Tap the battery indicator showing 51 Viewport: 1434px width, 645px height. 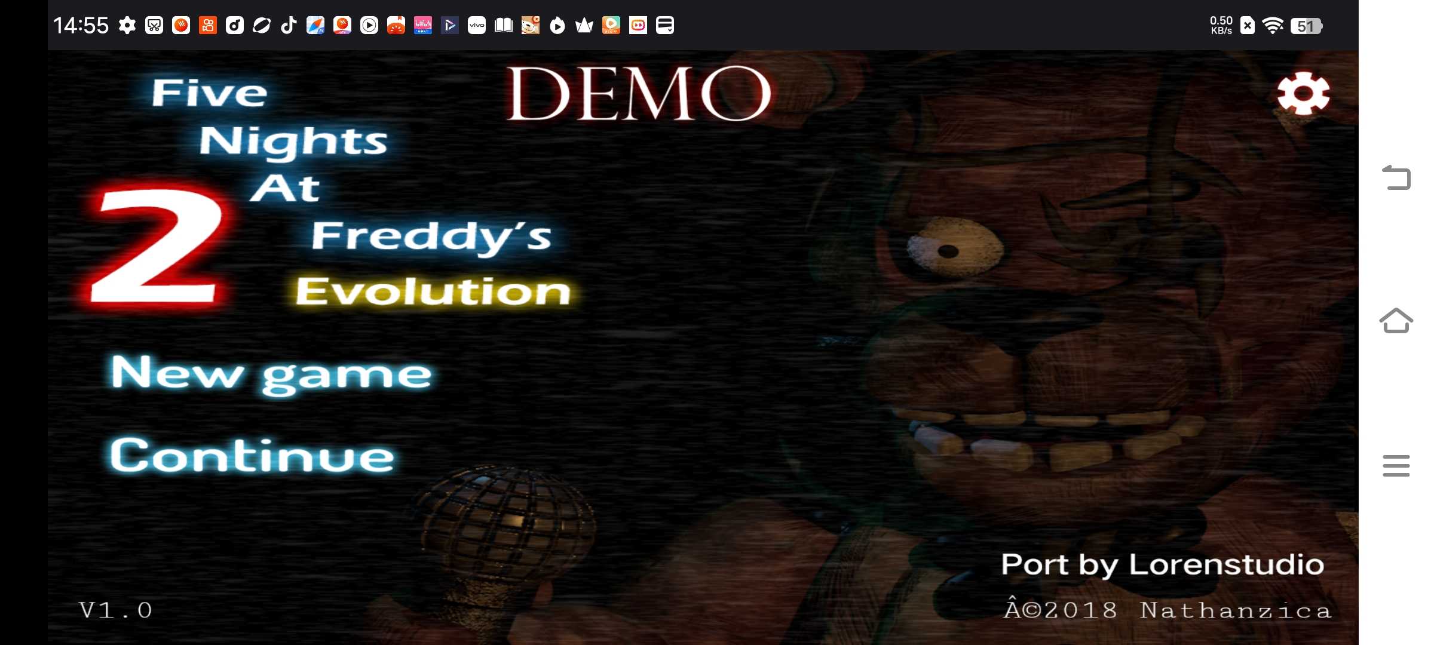pyautogui.click(x=1307, y=26)
